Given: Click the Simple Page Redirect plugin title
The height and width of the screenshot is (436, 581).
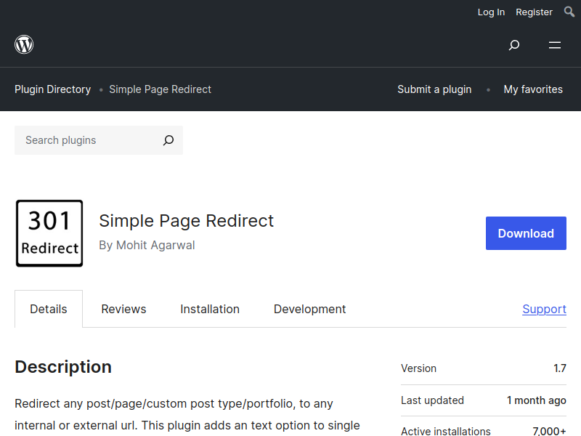Looking at the screenshot, I should pos(186,220).
